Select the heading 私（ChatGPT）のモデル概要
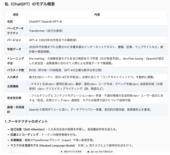This screenshot has height=155, width=170. pos(30,4)
